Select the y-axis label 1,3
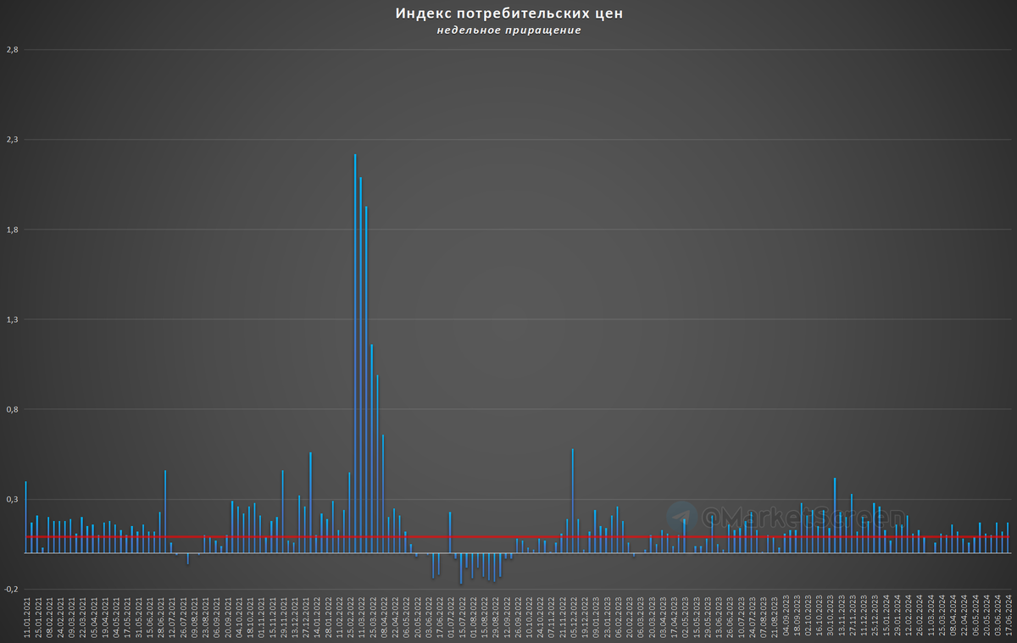The height and width of the screenshot is (643, 1017). click(12, 319)
